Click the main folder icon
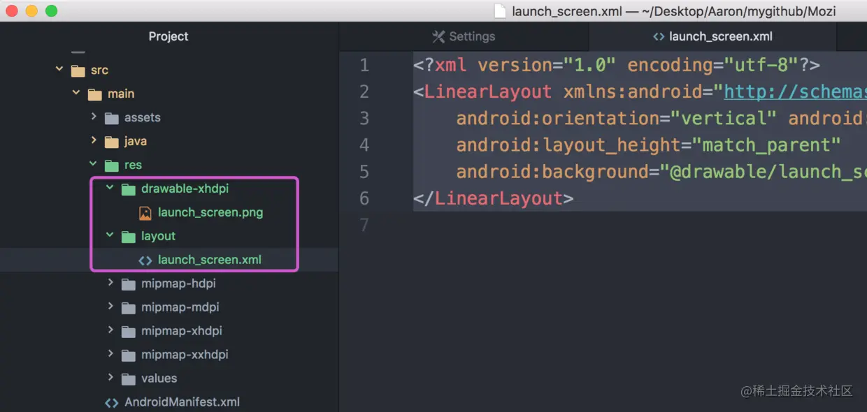 [x=94, y=94]
